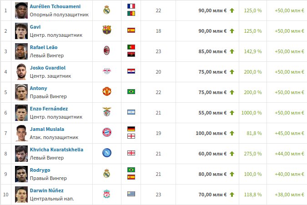Click the Napoli club logo icon
Viewport: 307px width, 205px height.
[107, 153]
